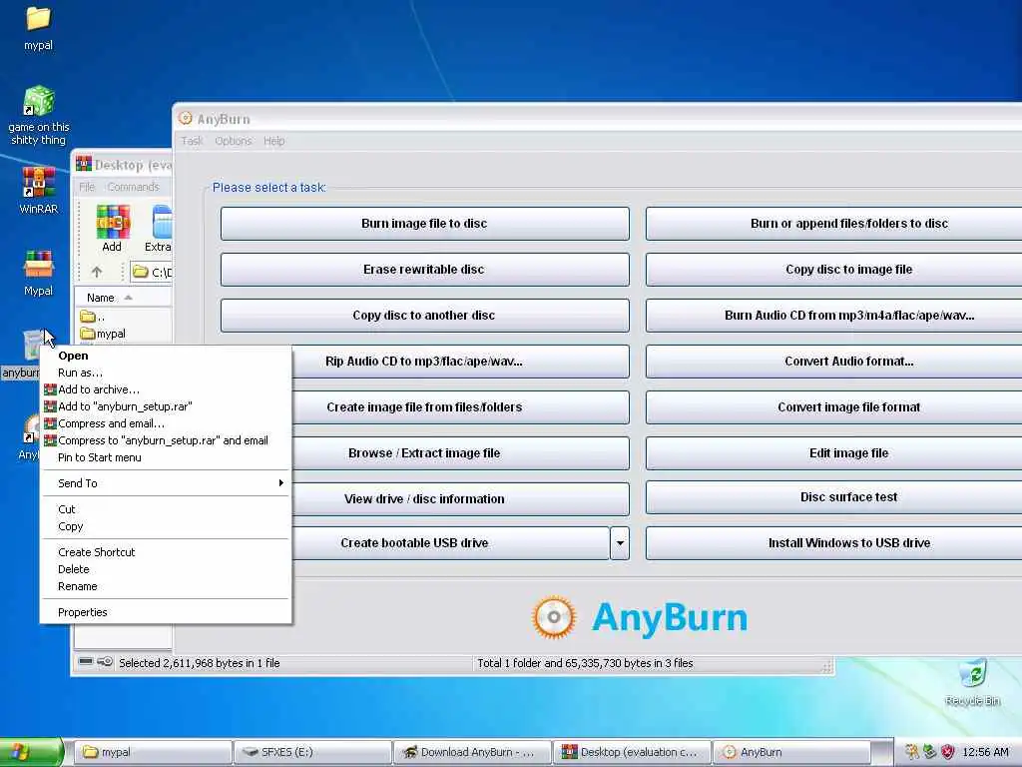Choose Rename in the context menu
The width and height of the screenshot is (1022, 767).
coord(166,586)
